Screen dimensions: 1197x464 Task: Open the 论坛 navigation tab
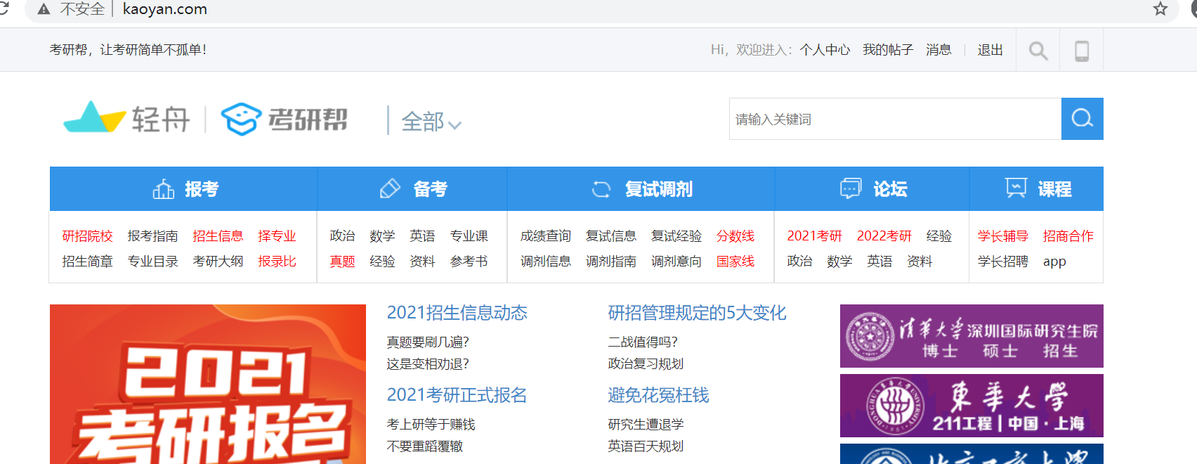pyautogui.click(x=872, y=188)
